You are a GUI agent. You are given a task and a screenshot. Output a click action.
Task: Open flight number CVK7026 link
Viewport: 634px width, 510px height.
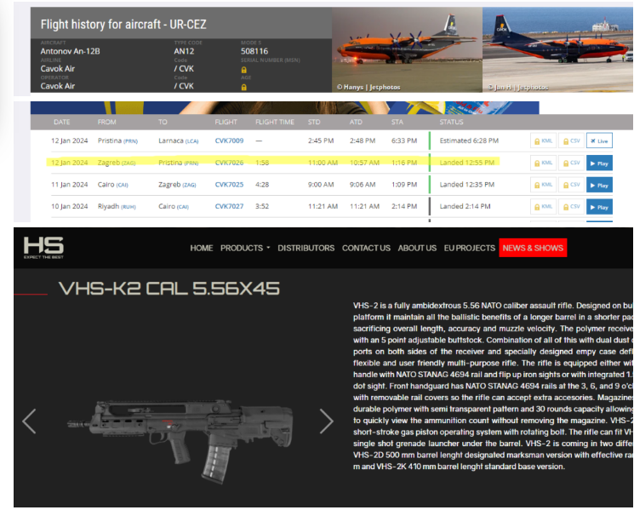click(229, 163)
